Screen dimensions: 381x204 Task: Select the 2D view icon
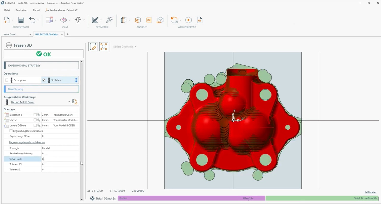149,20
